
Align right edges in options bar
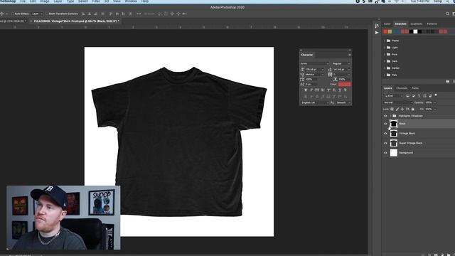coord(96,14)
